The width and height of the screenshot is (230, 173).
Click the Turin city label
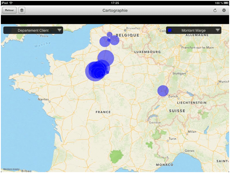tap(172, 139)
